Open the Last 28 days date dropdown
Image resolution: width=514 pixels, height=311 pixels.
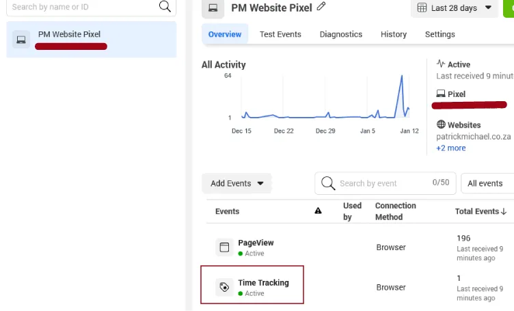(x=454, y=8)
